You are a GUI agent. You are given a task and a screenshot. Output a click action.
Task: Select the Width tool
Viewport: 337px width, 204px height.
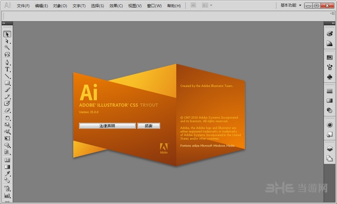pos(7,132)
